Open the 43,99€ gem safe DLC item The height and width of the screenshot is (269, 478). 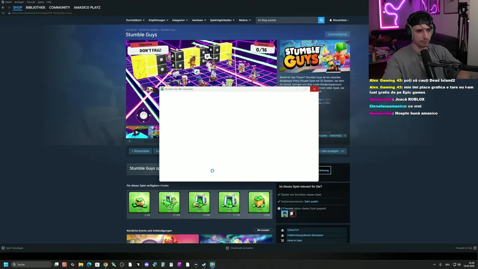(x=199, y=202)
